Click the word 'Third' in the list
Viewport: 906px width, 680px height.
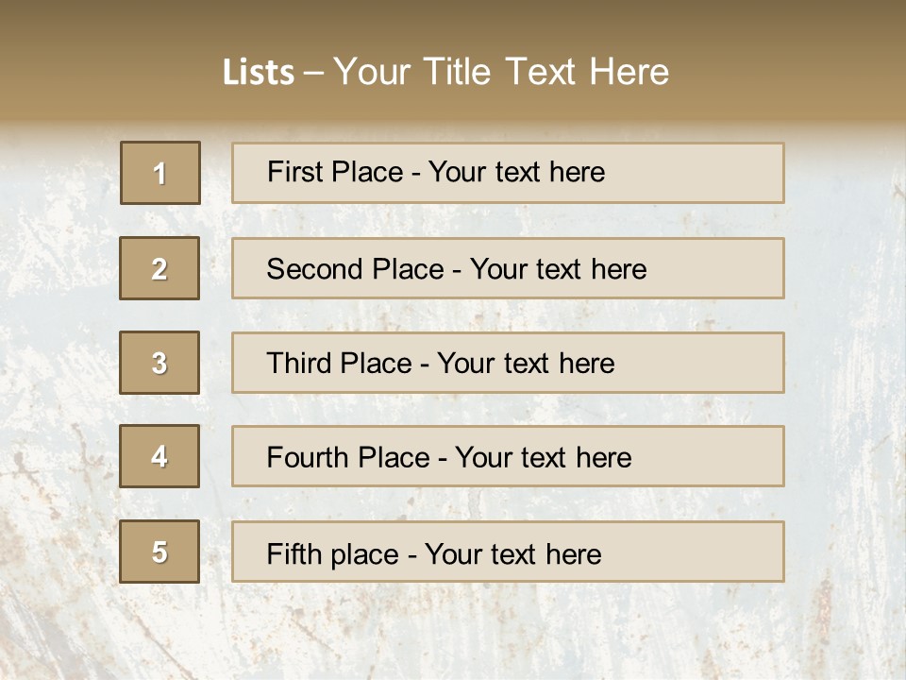[x=299, y=364]
